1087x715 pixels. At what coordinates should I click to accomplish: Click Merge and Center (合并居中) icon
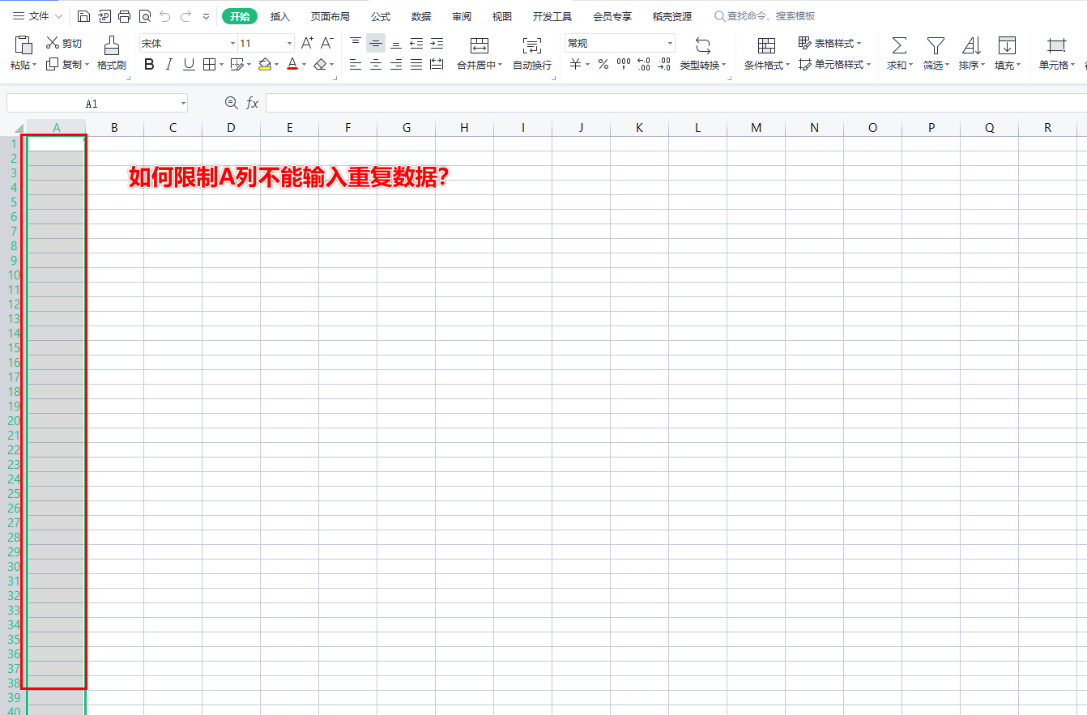click(x=480, y=45)
